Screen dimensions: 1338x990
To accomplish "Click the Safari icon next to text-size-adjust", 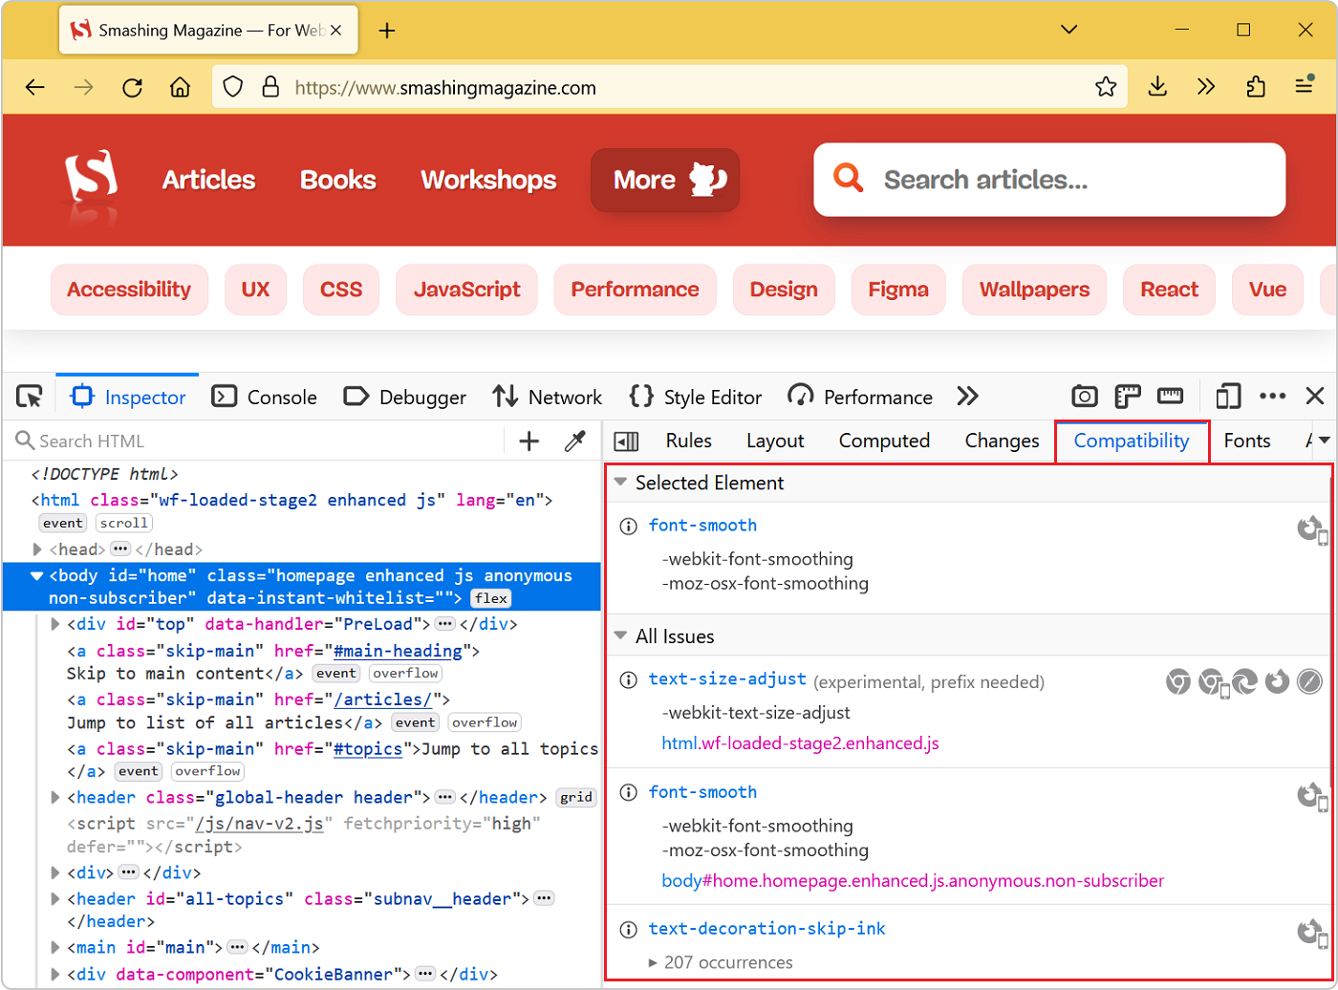I will [1309, 681].
